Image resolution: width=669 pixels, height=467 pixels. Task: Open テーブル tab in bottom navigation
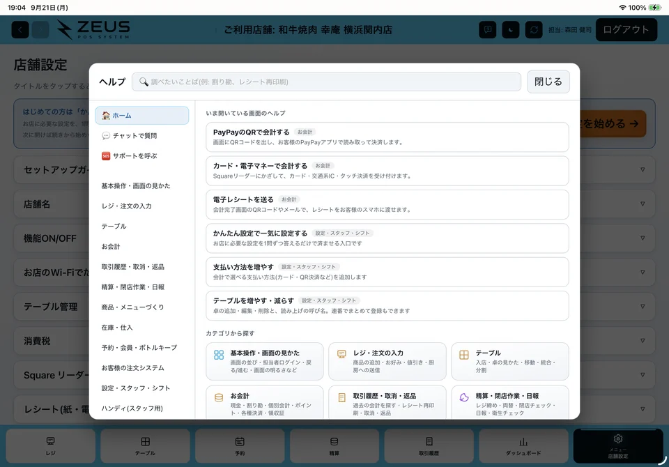(145, 446)
